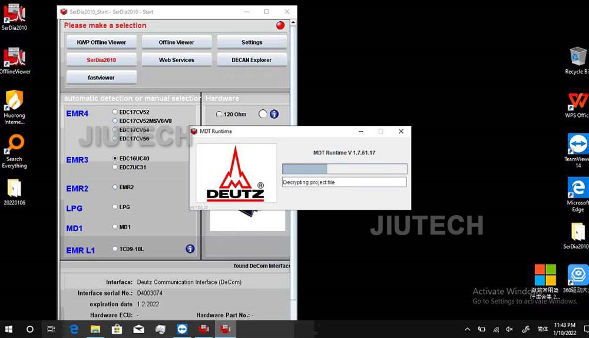Select the EDC17CV52MSV6/V8 radio button
Viewport: 589px width, 338px height.
coord(115,121)
